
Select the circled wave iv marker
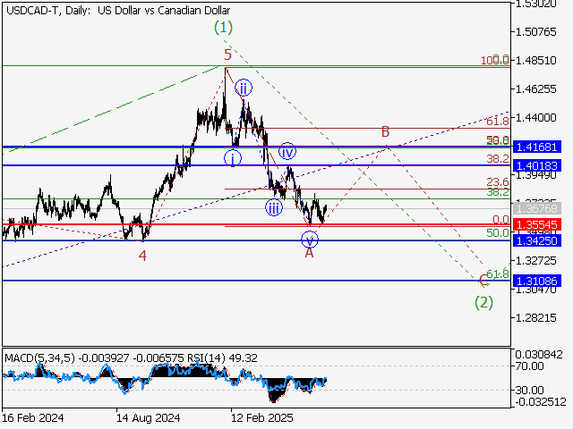(287, 151)
